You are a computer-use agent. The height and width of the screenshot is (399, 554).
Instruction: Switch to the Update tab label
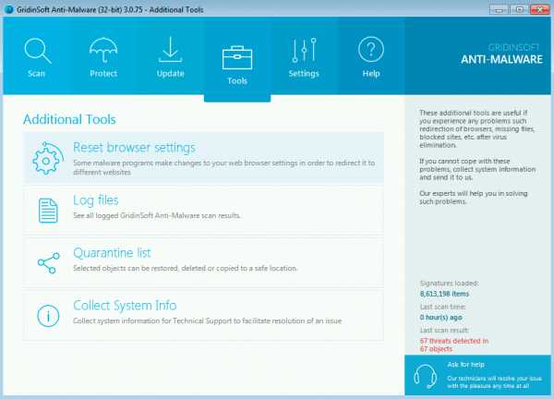coord(170,74)
